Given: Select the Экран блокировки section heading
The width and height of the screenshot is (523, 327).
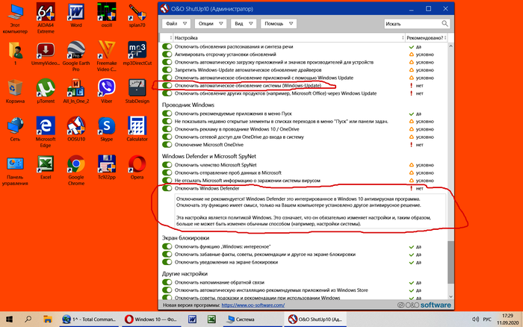Looking at the screenshot, I should coord(186,238).
